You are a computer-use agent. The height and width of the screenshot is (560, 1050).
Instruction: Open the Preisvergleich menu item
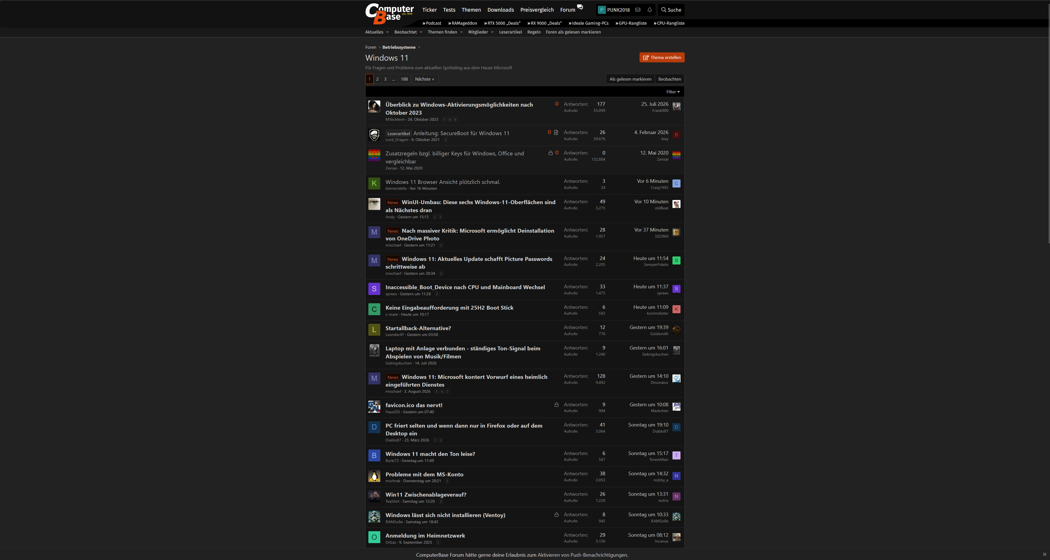537,10
